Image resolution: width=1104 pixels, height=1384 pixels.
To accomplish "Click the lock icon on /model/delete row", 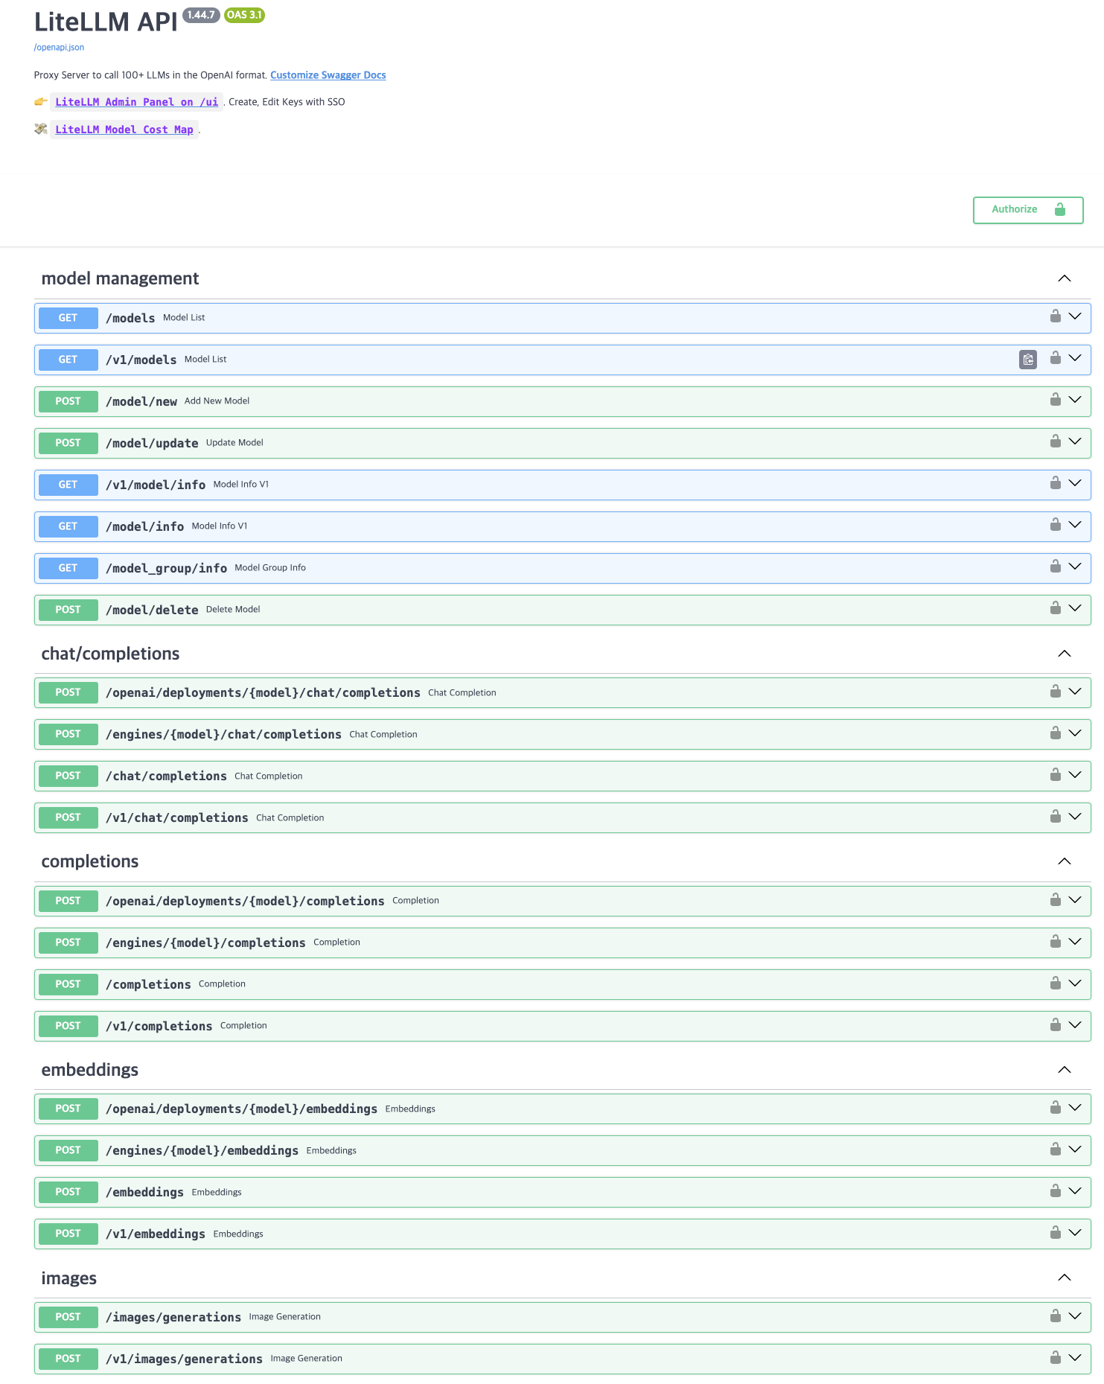I will [x=1055, y=608].
